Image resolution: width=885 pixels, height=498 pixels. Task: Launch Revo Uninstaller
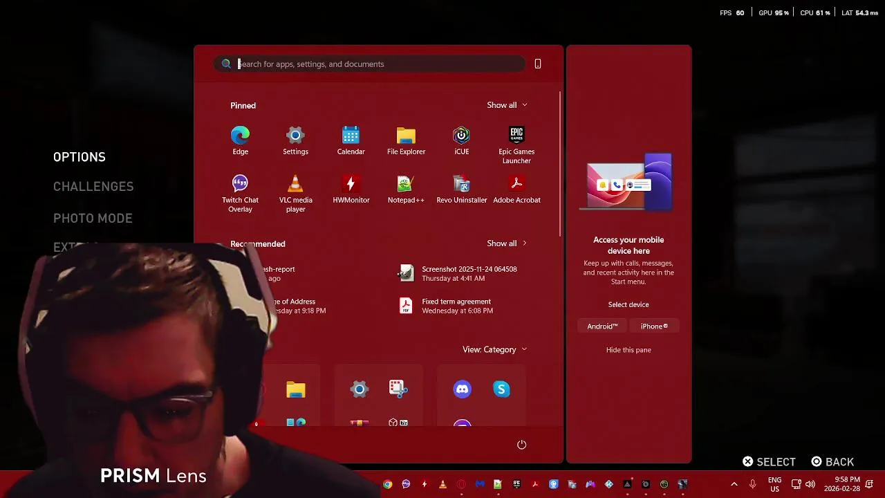pos(461,190)
